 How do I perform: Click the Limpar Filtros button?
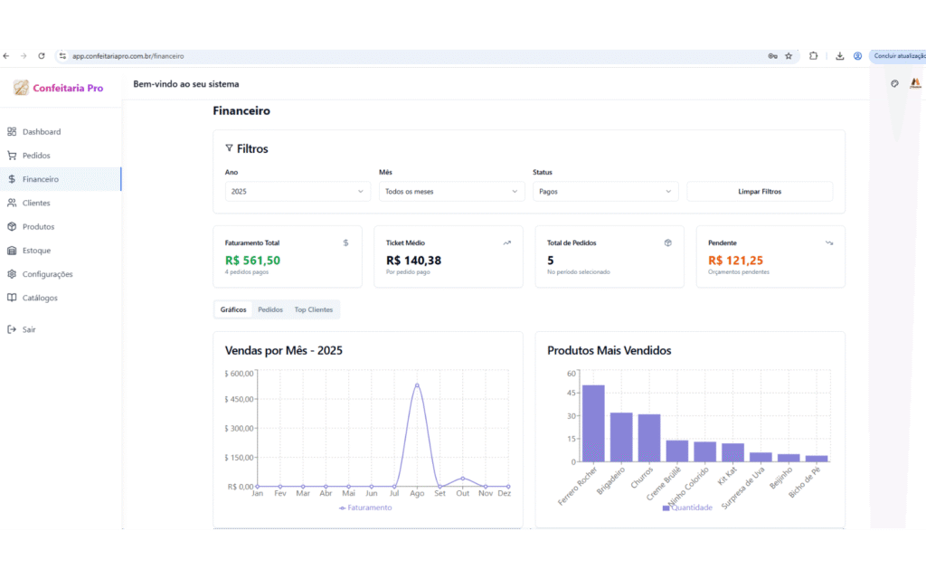pyautogui.click(x=759, y=192)
